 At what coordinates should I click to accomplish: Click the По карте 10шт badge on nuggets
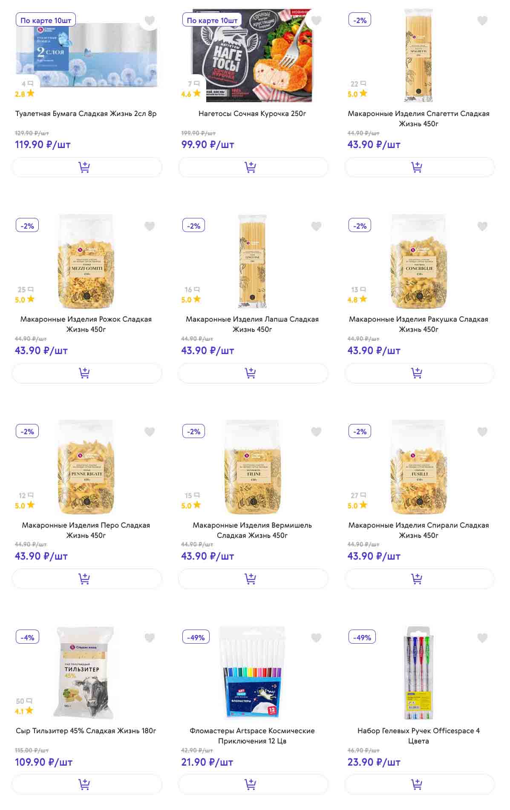coord(212,20)
